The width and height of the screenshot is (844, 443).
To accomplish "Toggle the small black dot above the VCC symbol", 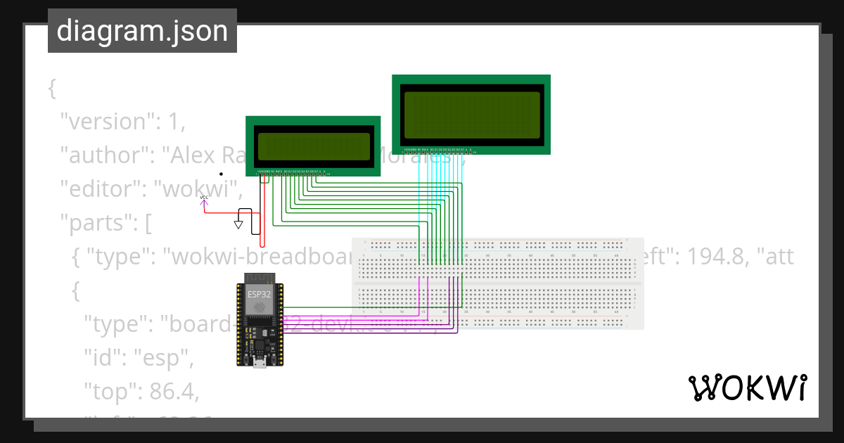I will [x=221, y=174].
